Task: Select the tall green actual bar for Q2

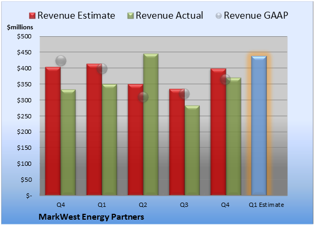Action: (151, 124)
